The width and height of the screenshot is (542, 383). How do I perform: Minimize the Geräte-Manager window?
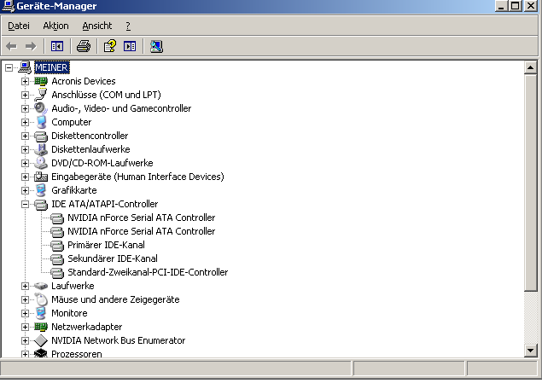click(501, 6)
